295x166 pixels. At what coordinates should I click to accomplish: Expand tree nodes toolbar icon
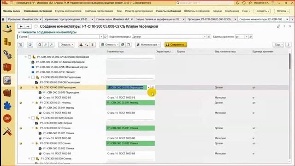(51, 45)
